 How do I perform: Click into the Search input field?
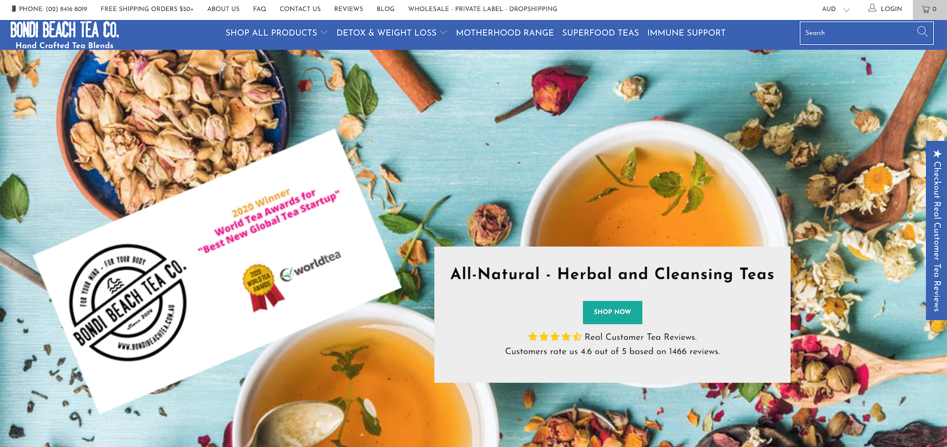click(x=859, y=33)
